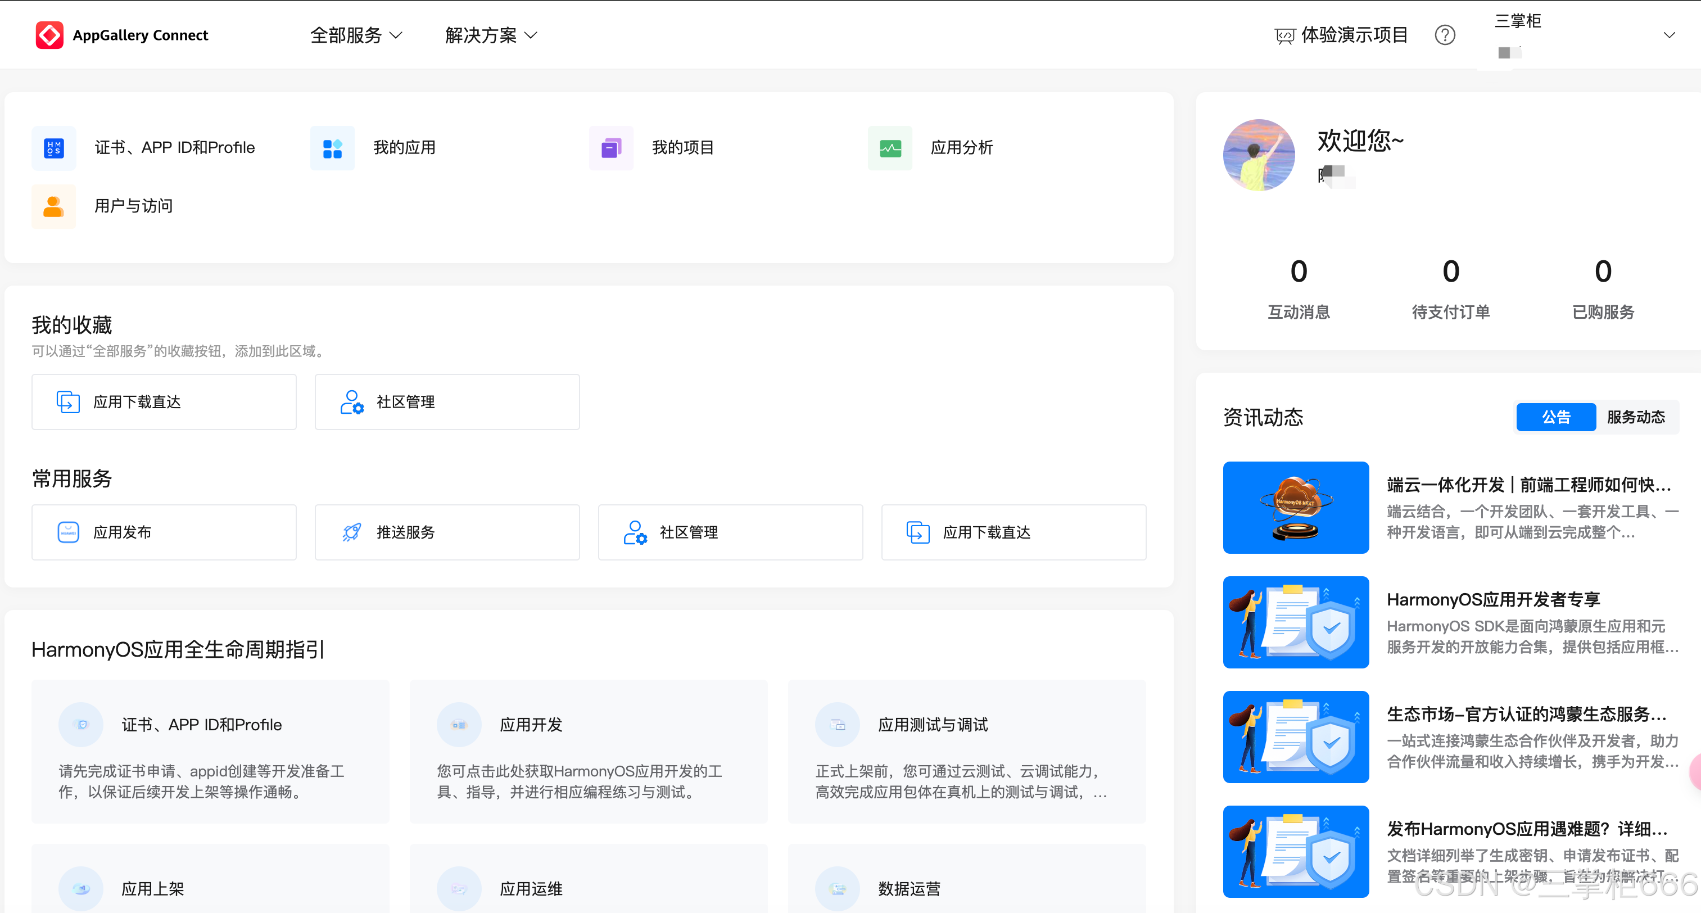
Task: Click the 应用开发 round icon
Action: point(459,725)
